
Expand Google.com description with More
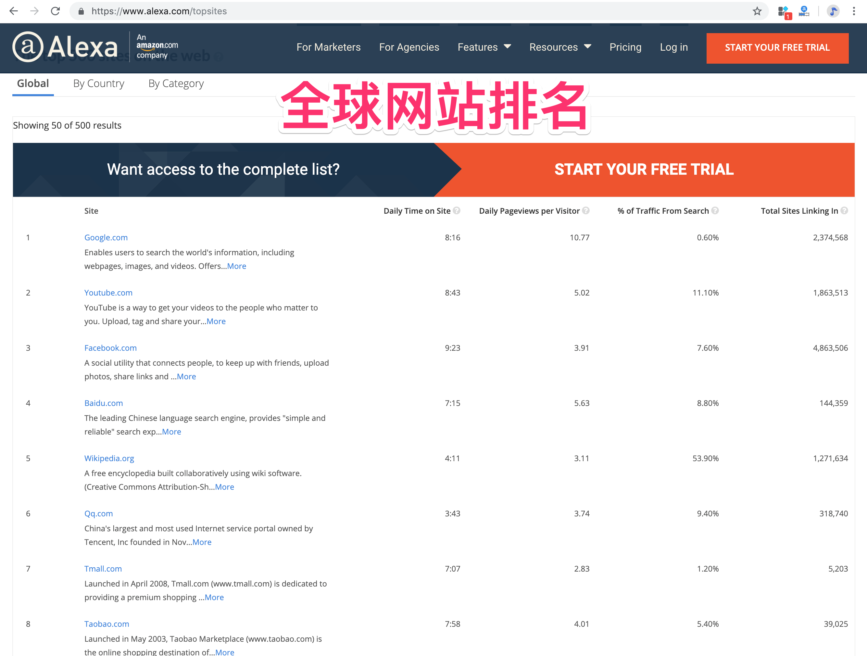coord(237,266)
